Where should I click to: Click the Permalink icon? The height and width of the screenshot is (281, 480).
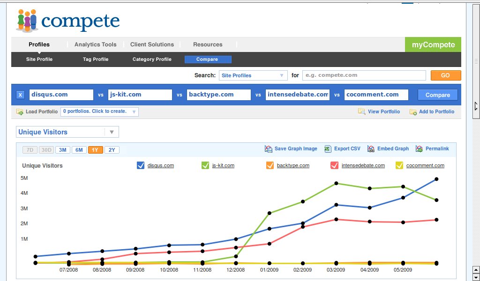click(x=419, y=149)
